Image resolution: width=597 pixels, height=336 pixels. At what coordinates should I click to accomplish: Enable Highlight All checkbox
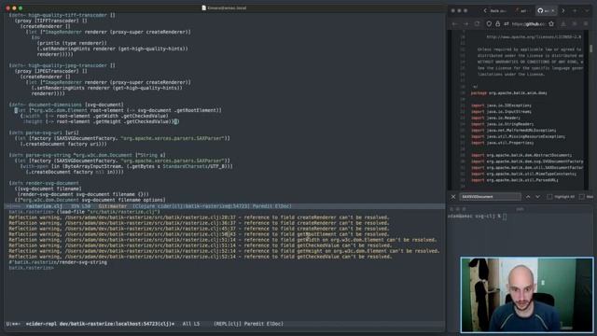[x=549, y=197]
